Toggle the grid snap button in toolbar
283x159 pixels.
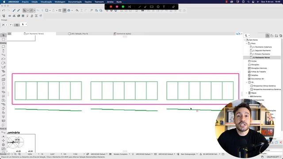[x=65, y=11]
